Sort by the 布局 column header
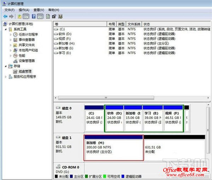The height and width of the screenshot is (180, 212). (112, 24)
